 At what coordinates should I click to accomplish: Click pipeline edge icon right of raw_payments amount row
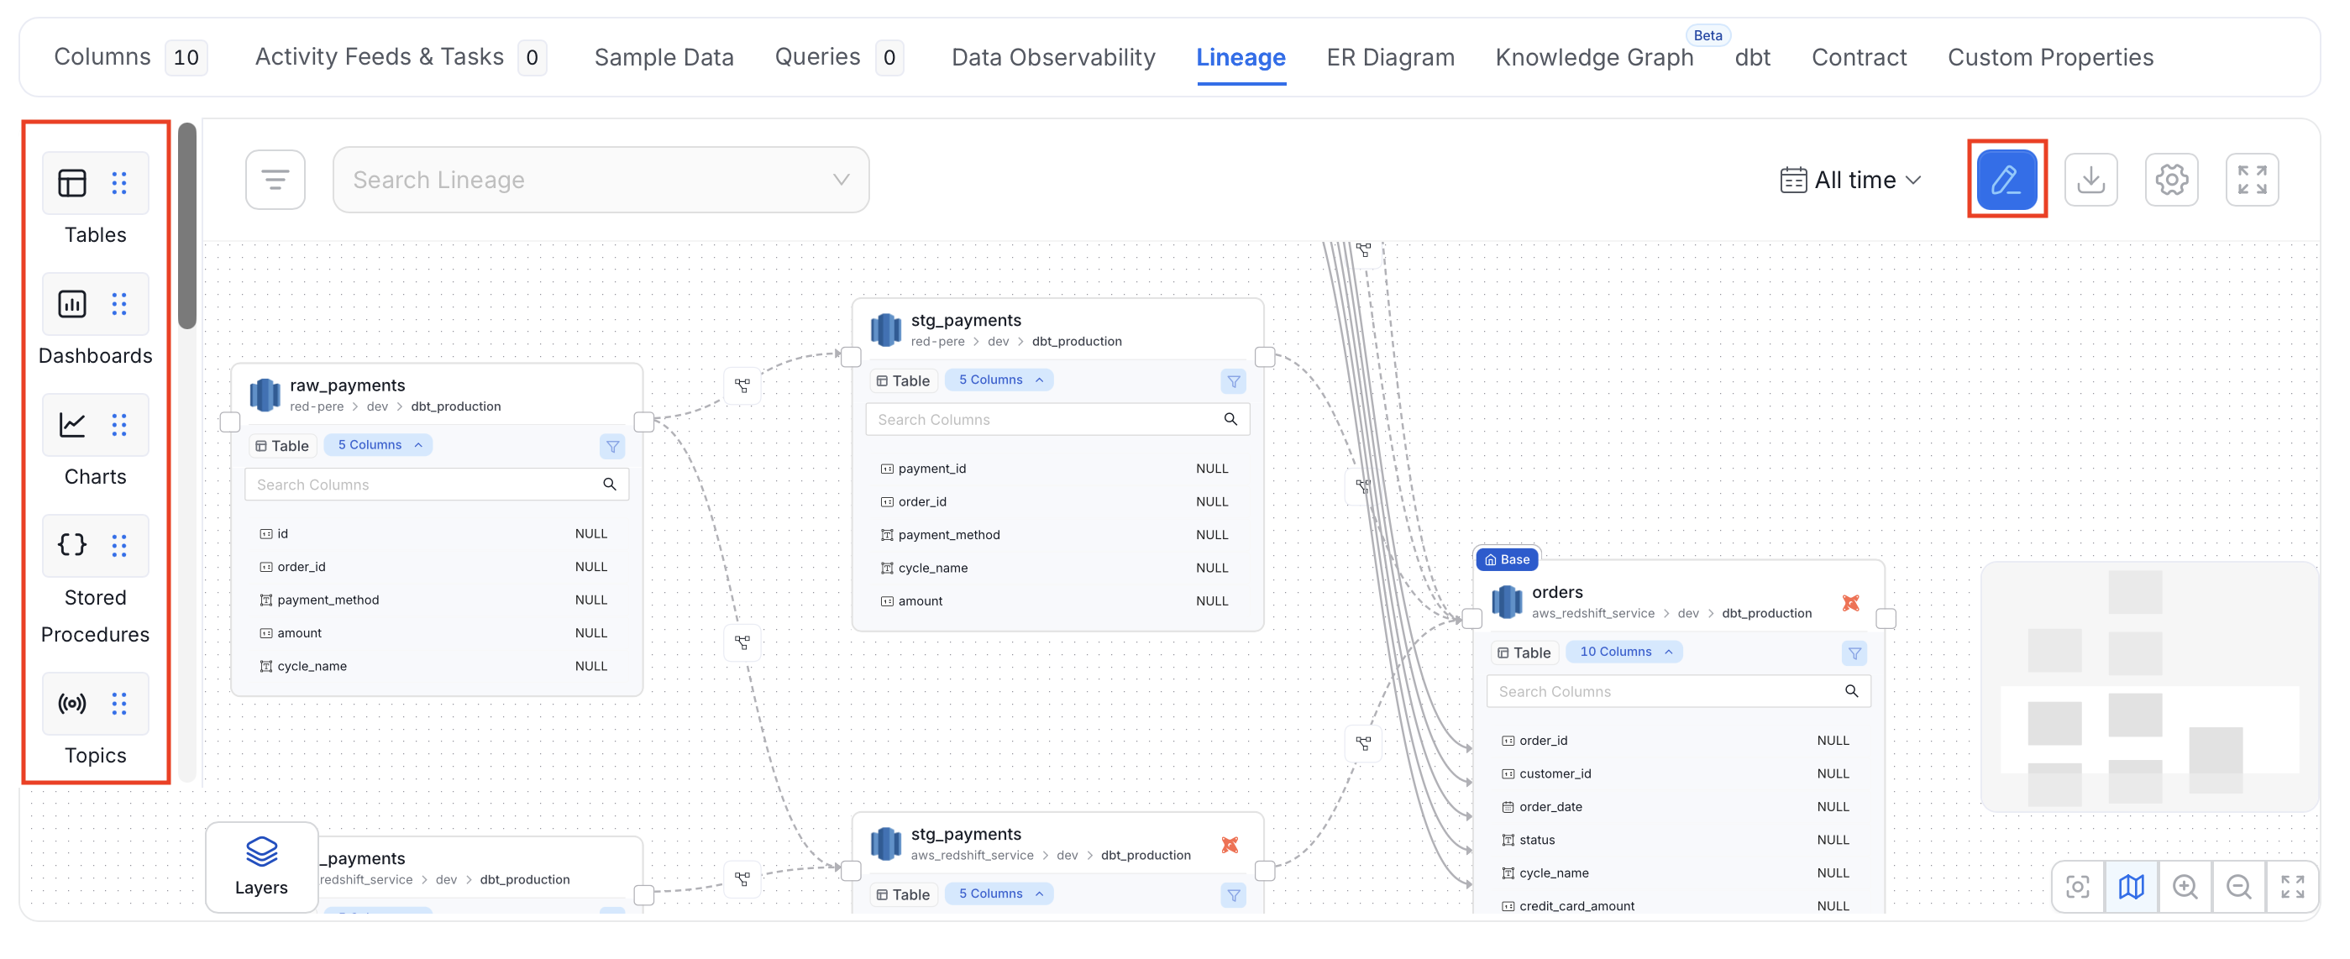point(742,643)
